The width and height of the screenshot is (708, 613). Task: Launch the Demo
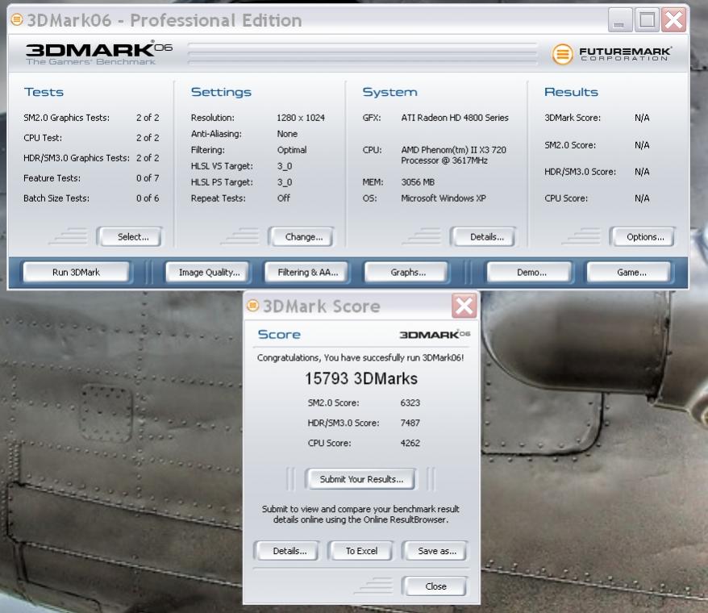pyautogui.click(x=531, y=273)
